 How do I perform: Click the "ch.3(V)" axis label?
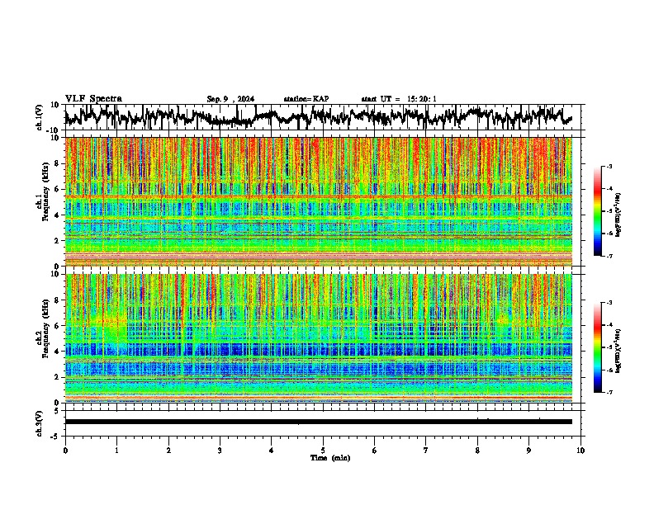pos(40,423)
